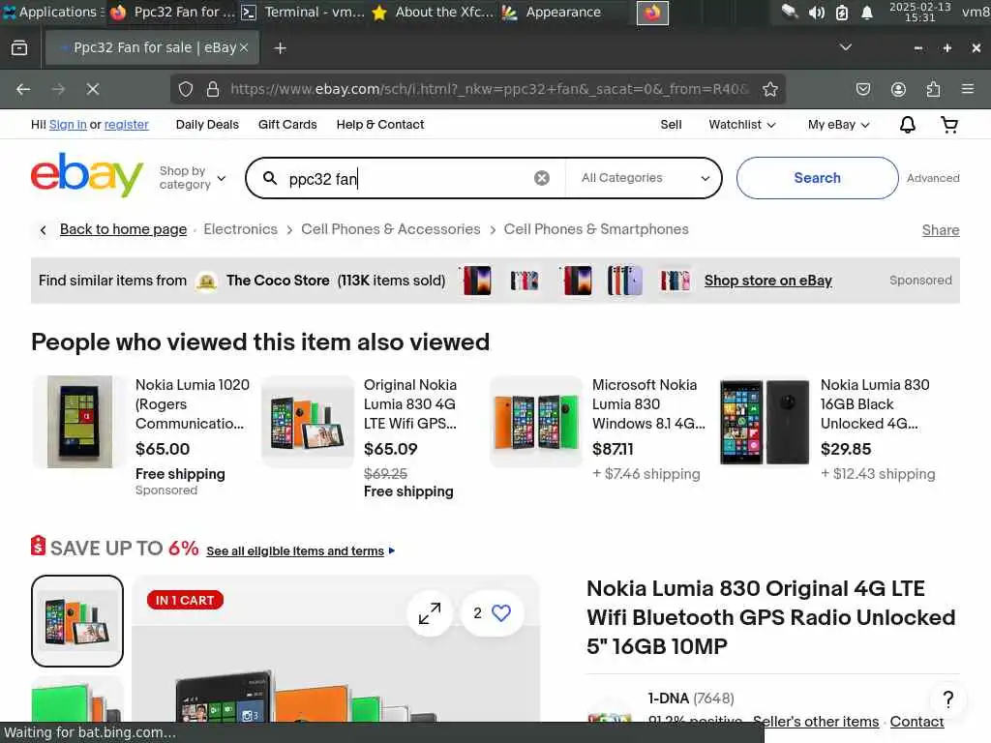
Task: Open the Nokia Lumia 1020 Rogers thumbnail
Action: [x=79, y=422]
